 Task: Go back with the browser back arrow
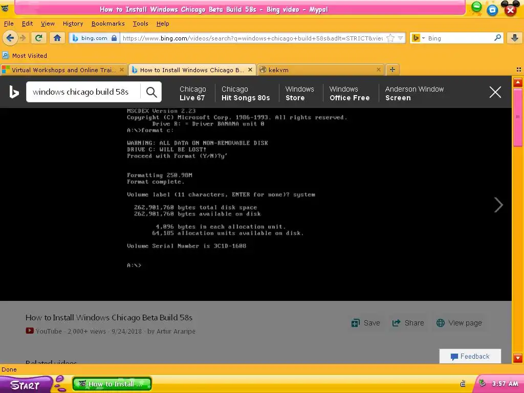(x=10, y=38)
